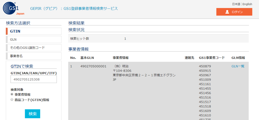Click GS1 company code 451009

[205, 79]
